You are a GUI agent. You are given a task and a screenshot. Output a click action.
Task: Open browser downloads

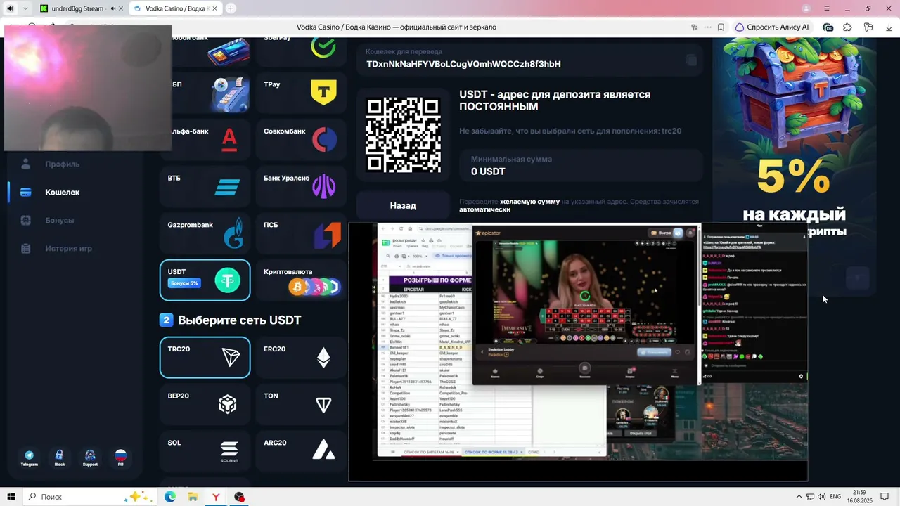889,27
